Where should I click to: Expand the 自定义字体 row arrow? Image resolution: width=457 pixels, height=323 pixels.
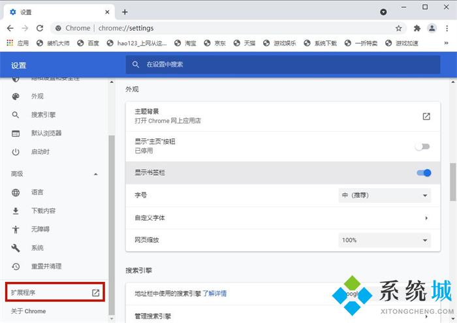pos(426,218)
